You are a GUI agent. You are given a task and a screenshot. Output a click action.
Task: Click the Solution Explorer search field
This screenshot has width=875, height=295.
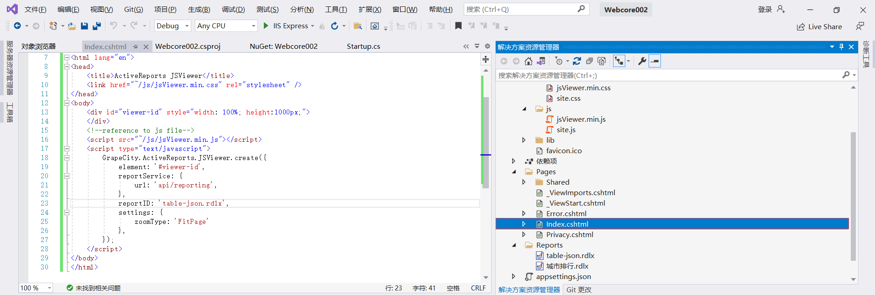coord(677,75)
